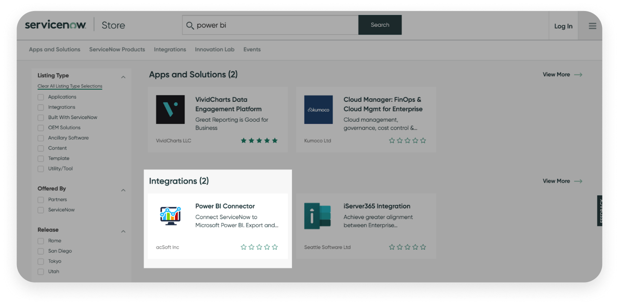619x305 pixels.
Task: Open the Innovation Lab tab
Action: coord(215,49)
